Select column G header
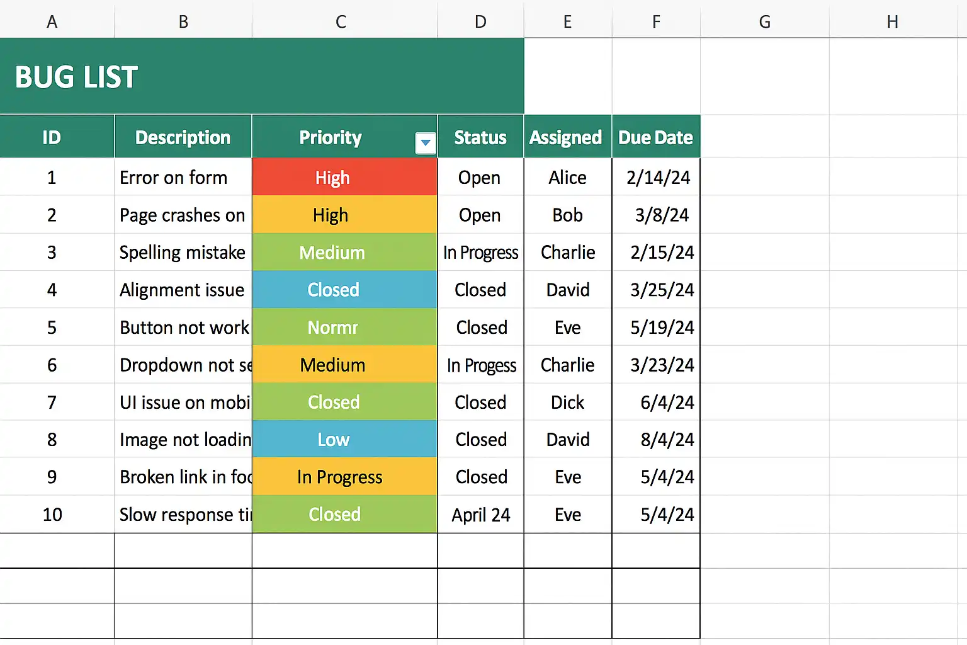Image resolution: width=967 pixels, height=645 pixels. pos(764,21)
